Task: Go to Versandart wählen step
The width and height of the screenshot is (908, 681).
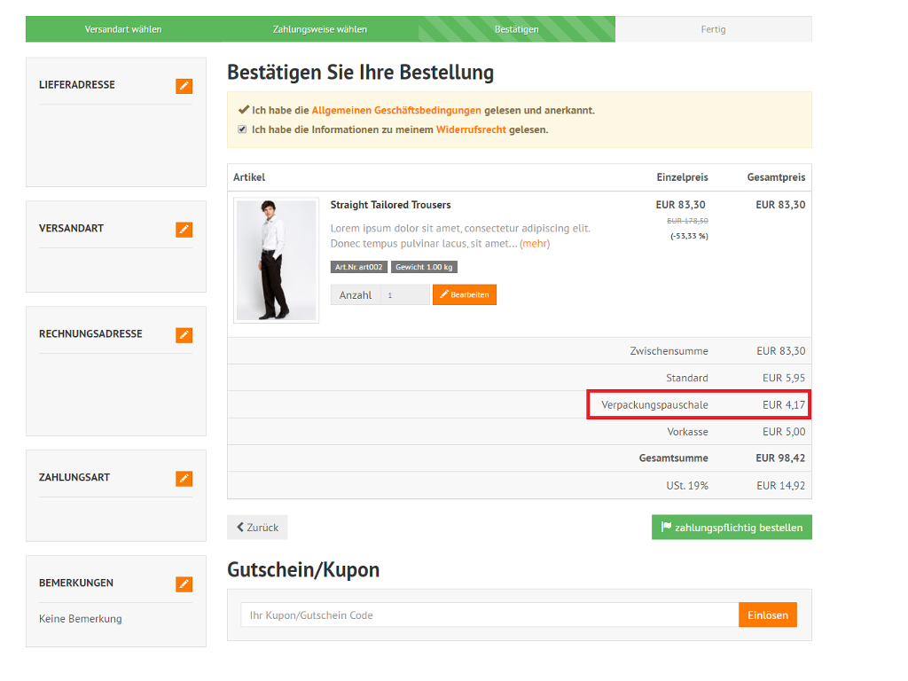Action: pos(123,29)
